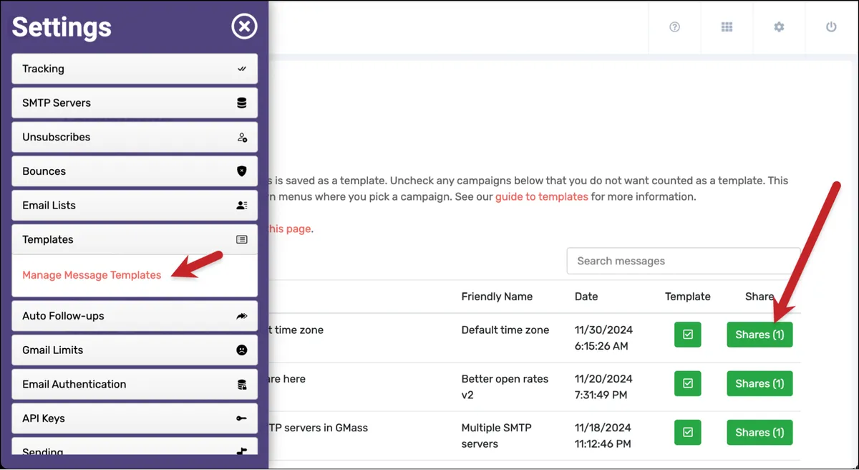Click the Better open rates v2 name
The image size is (859, 470).
(505, 387)
